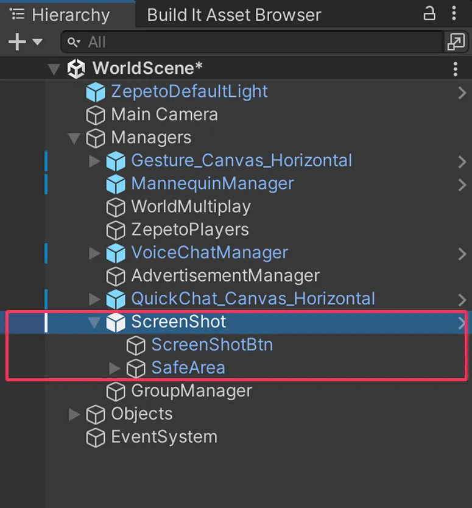Open the create dropdown arrow beside plus
Viewport: 472px width, 508px height.
[x=38, y=42]
